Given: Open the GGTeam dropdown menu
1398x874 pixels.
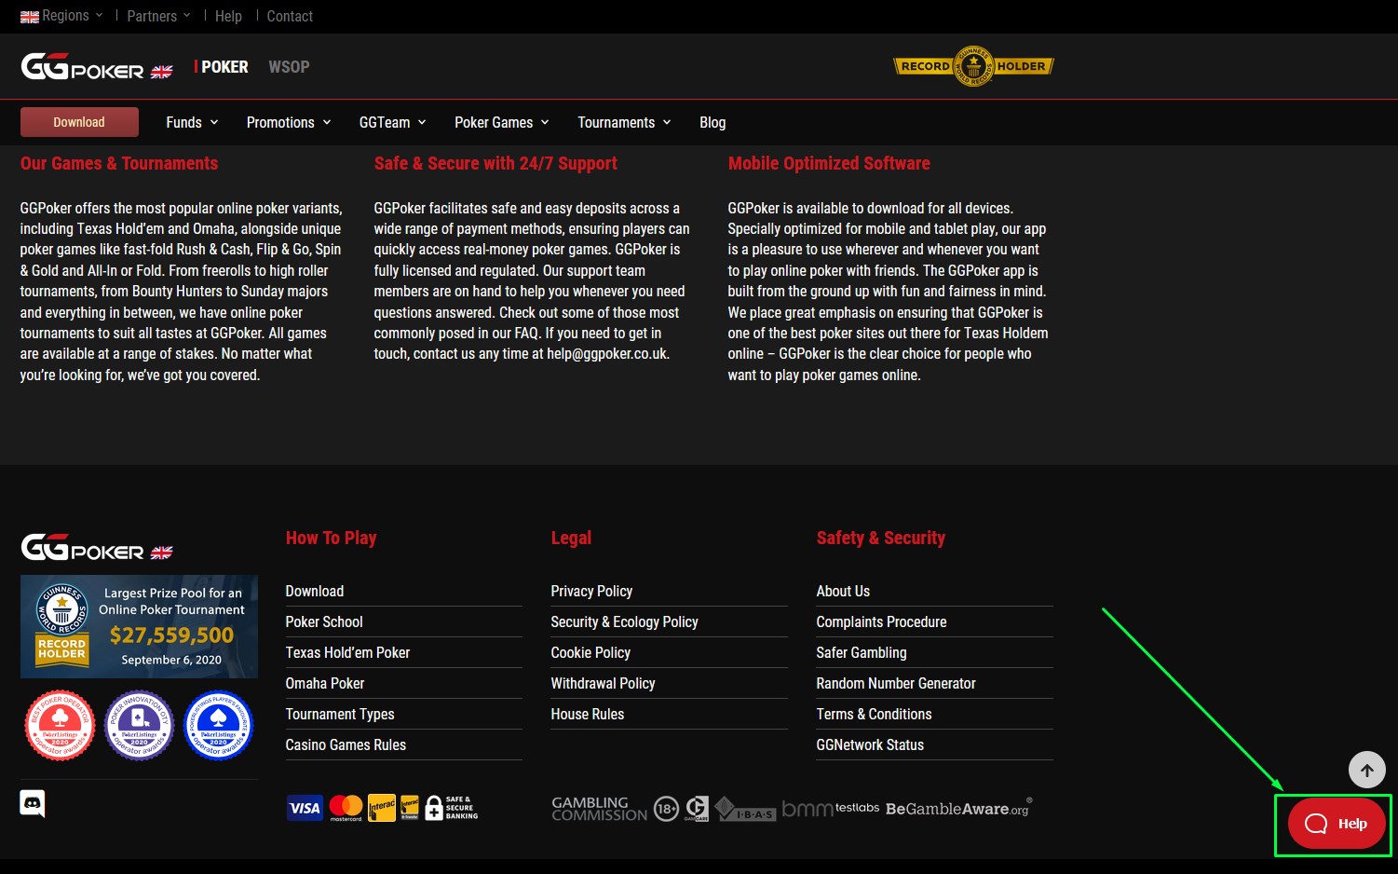Looking at the screenshot, I should pyautogui.click(x=392, y=122).
